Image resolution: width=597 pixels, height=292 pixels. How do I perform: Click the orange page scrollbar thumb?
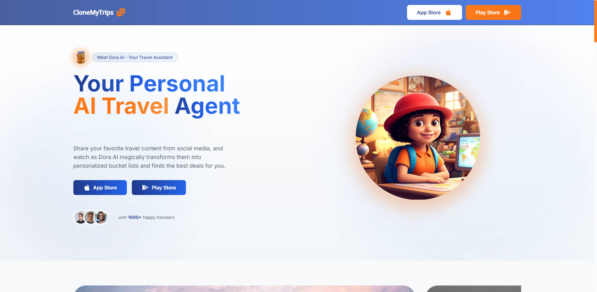(595, 21)
